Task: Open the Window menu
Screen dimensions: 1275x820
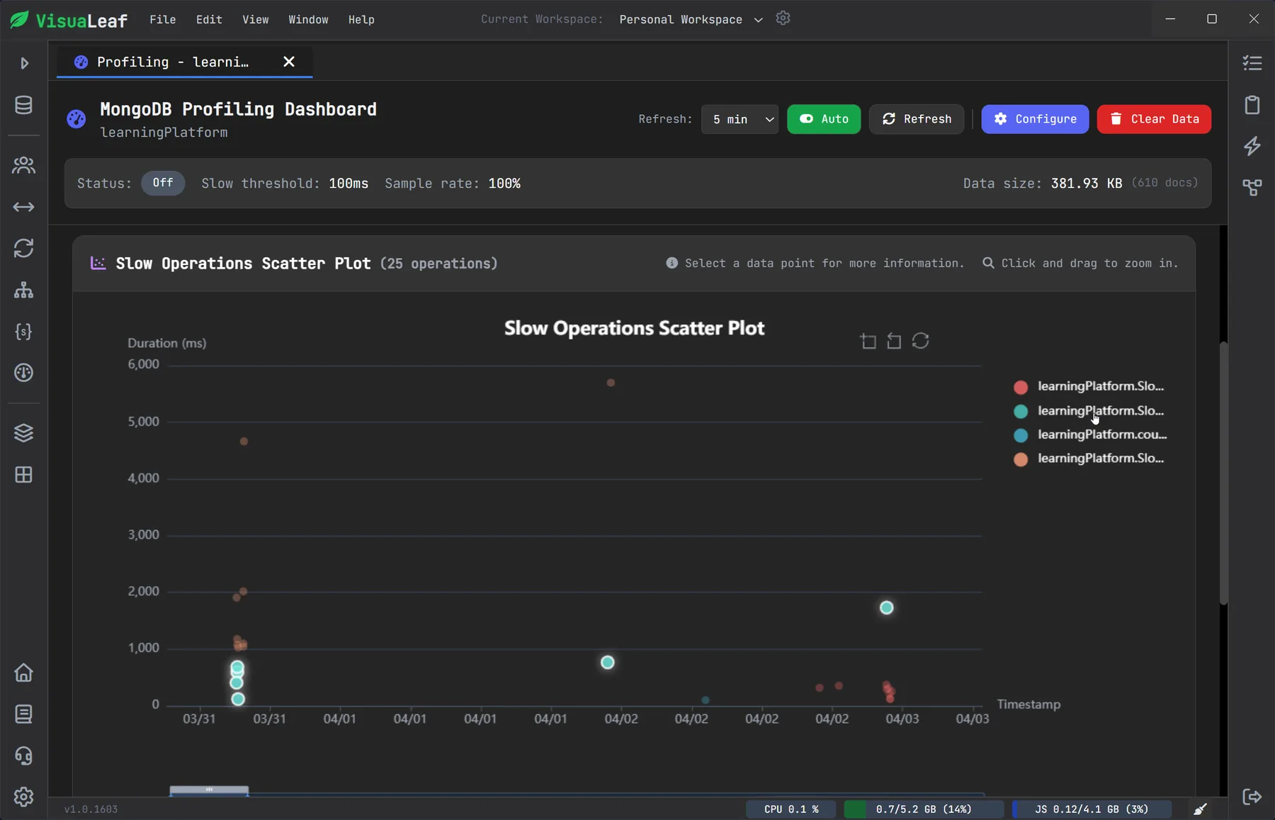Action: pos(308,19)
